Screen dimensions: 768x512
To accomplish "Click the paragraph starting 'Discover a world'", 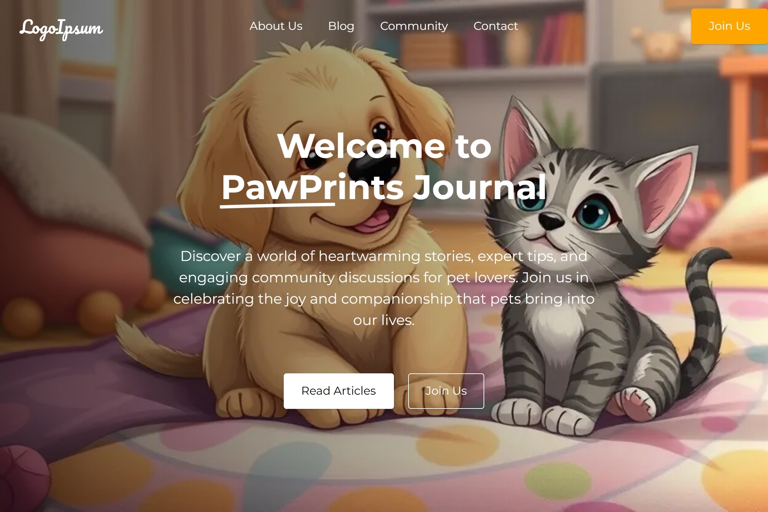I will pos(384,288).
